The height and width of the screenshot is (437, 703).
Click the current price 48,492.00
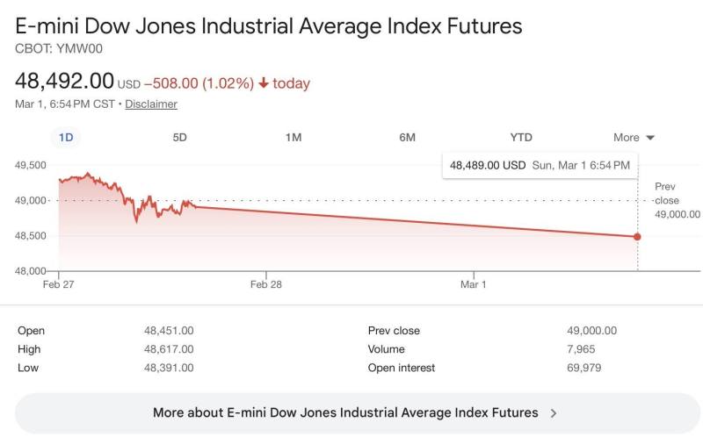click(65, 81)
